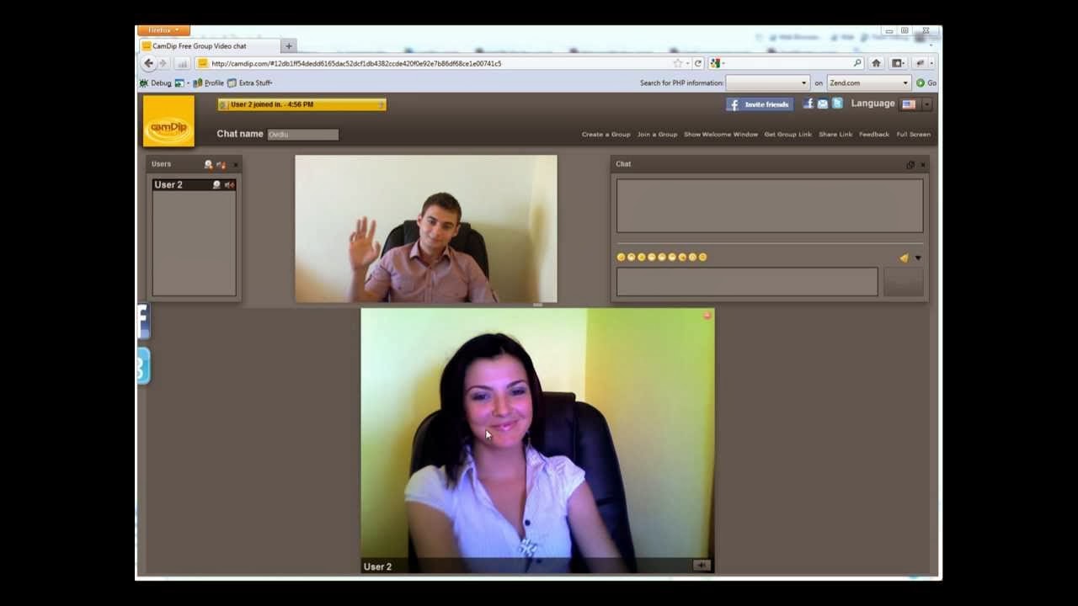Insert the fifth emoticon in the row
This screenshot has width=1078, height=606.
662,258
